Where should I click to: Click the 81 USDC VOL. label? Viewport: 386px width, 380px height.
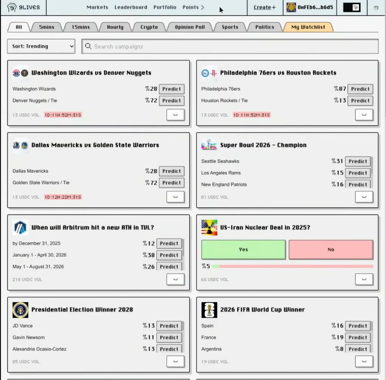tap(215, 197)
